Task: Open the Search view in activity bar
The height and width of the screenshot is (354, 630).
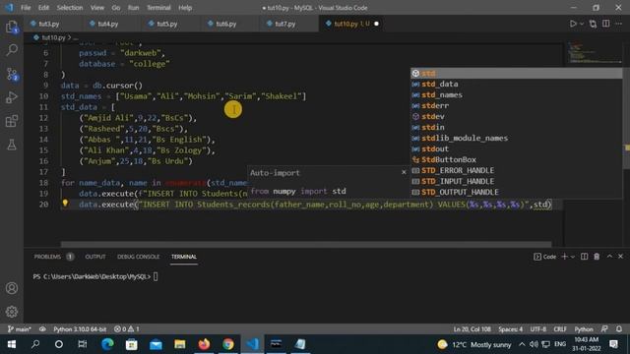Action: [12, 50]
